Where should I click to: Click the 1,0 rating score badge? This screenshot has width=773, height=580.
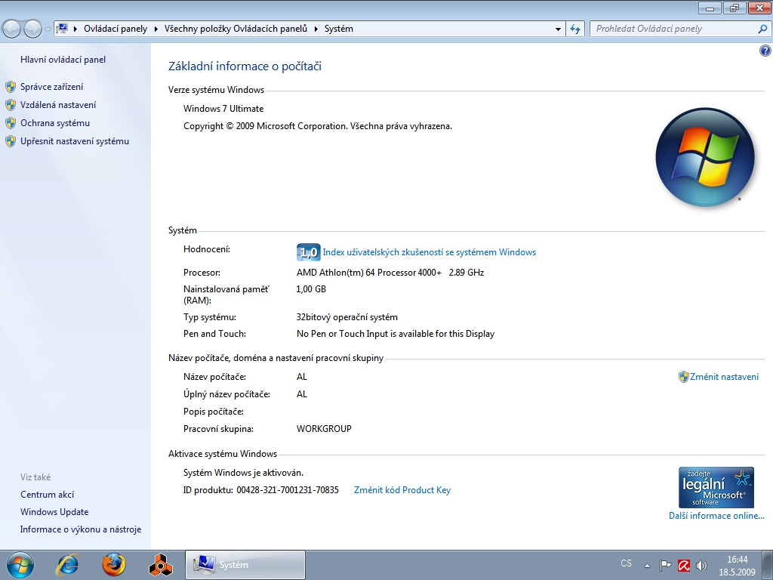[x=309, y=252]
